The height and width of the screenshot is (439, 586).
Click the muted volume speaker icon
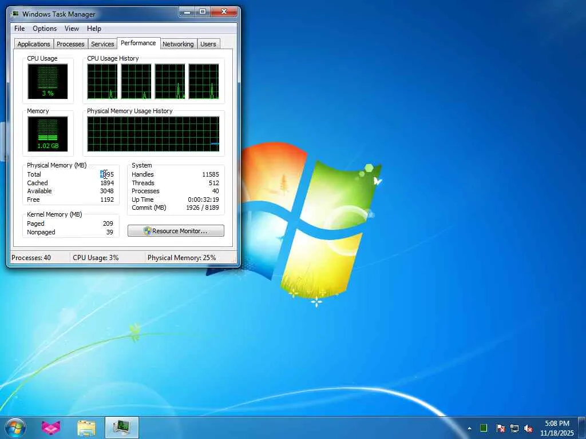click(x=528, y=428)
